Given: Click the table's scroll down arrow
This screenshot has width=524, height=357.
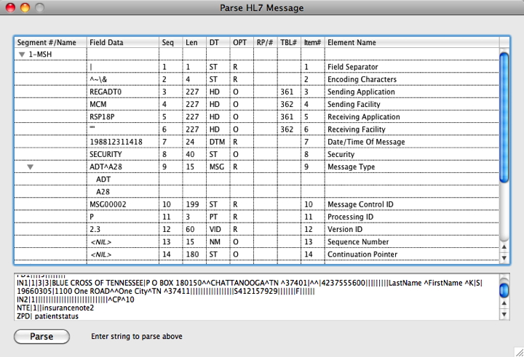Looking at the screenshot, I should coord(504,258).
